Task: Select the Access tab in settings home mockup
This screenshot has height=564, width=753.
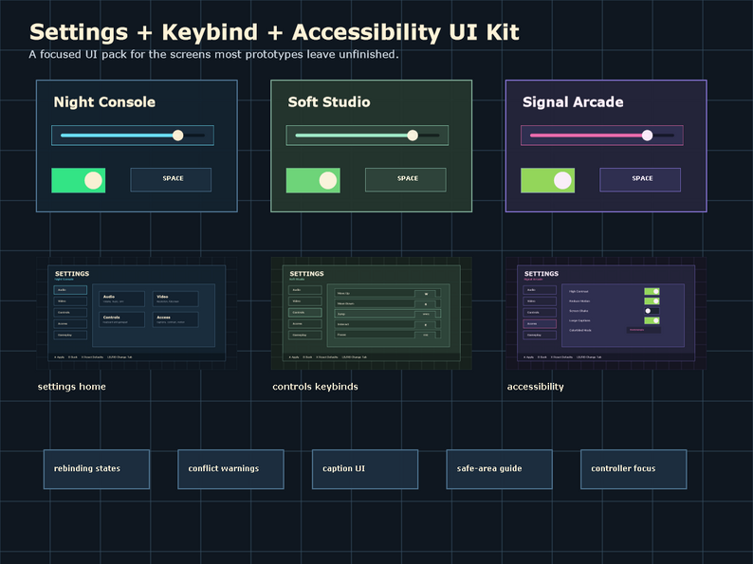Action: click(x=70, y=324)
